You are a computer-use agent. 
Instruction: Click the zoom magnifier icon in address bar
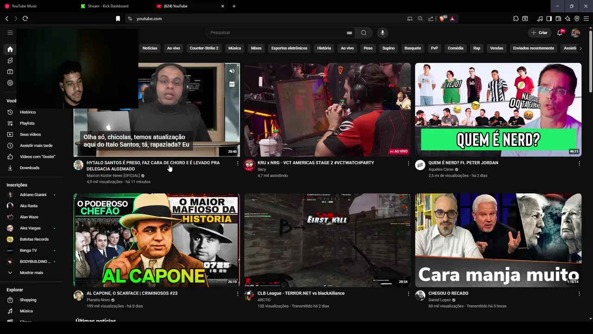point(420,19)
